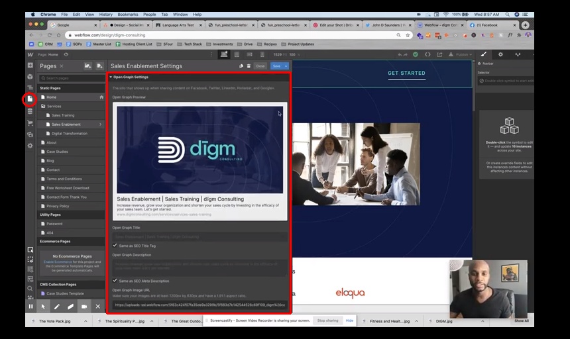The image size is (570, 339).
Task: Create a new page in Pages panel
Action: point(99,66)
